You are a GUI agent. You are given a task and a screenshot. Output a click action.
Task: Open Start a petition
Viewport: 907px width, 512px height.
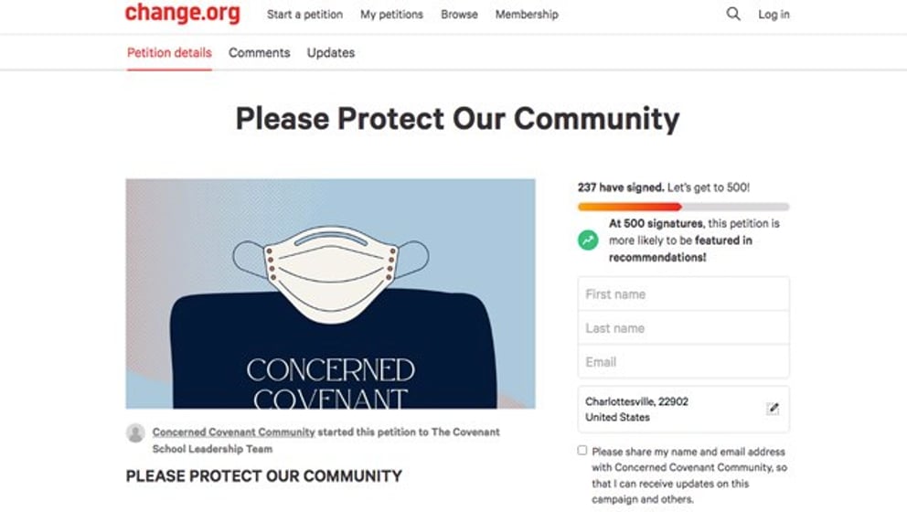tap(304, 15)
